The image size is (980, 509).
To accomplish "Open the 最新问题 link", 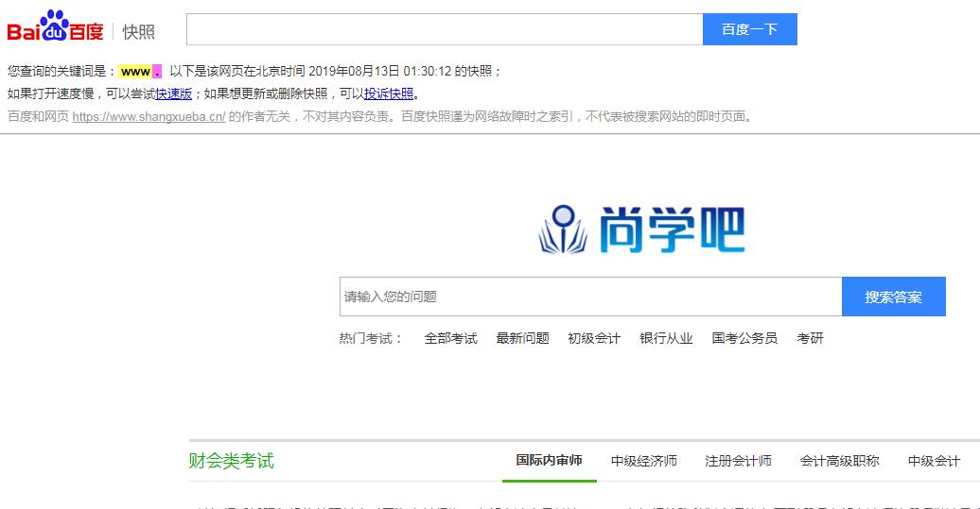I will pos(522,338).
